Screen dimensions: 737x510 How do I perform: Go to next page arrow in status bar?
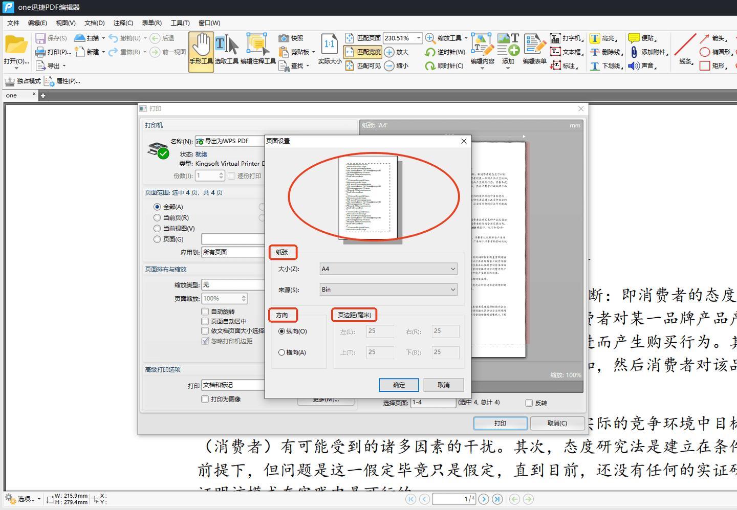point(483,499)
